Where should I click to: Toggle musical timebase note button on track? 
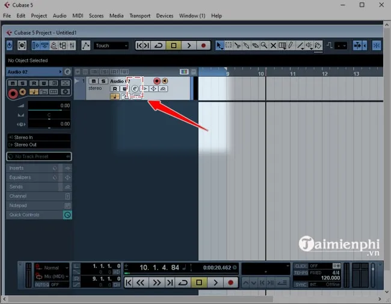pos(115,96)
